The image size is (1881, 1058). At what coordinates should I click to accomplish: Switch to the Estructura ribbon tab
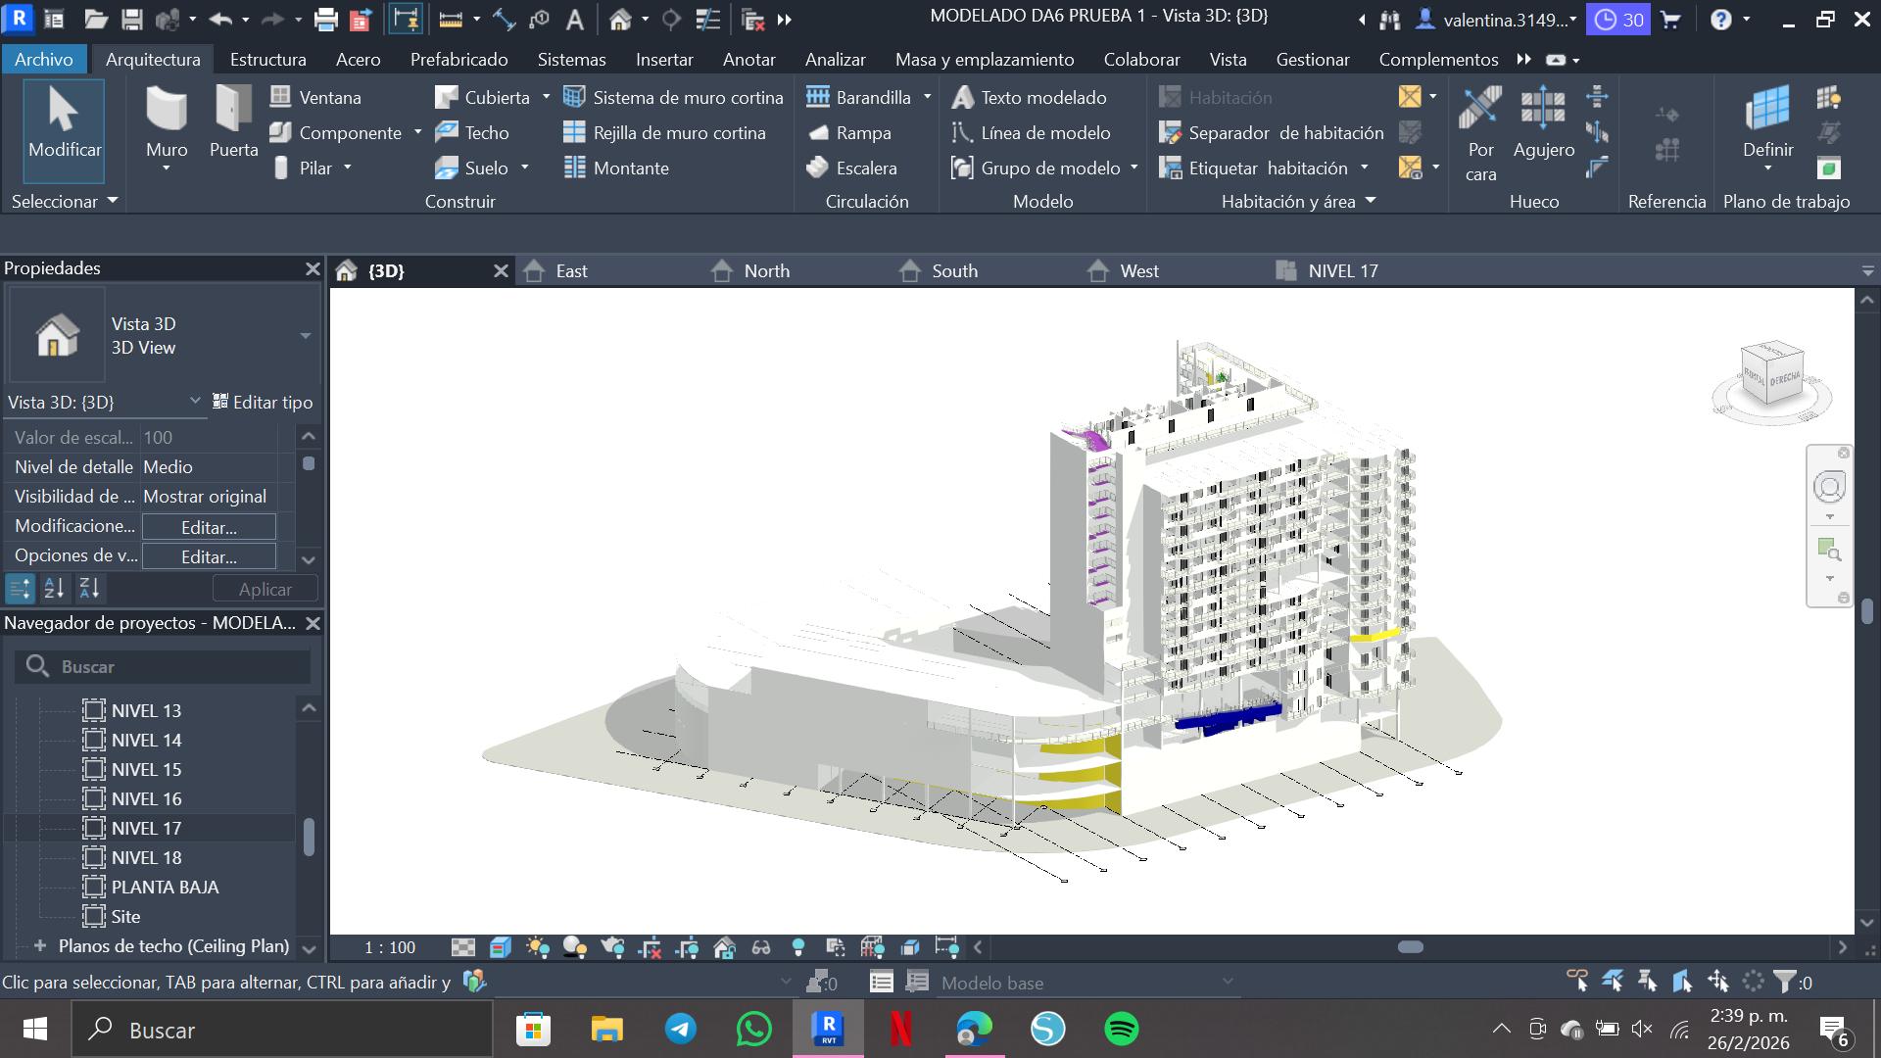[267, 60]
